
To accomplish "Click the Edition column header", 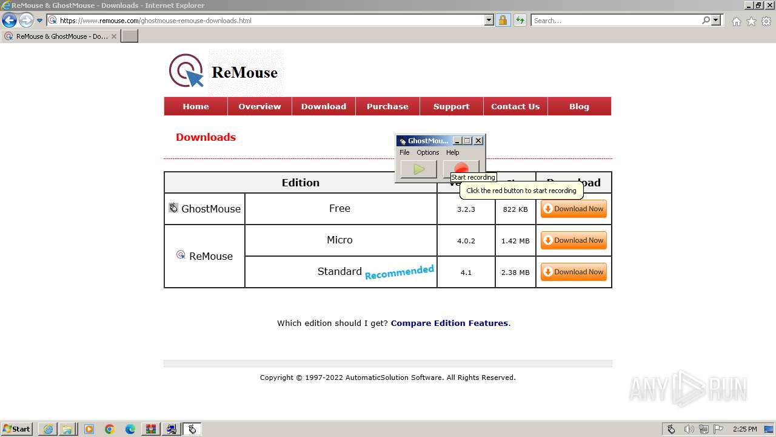I will click(x=301, y=183).
